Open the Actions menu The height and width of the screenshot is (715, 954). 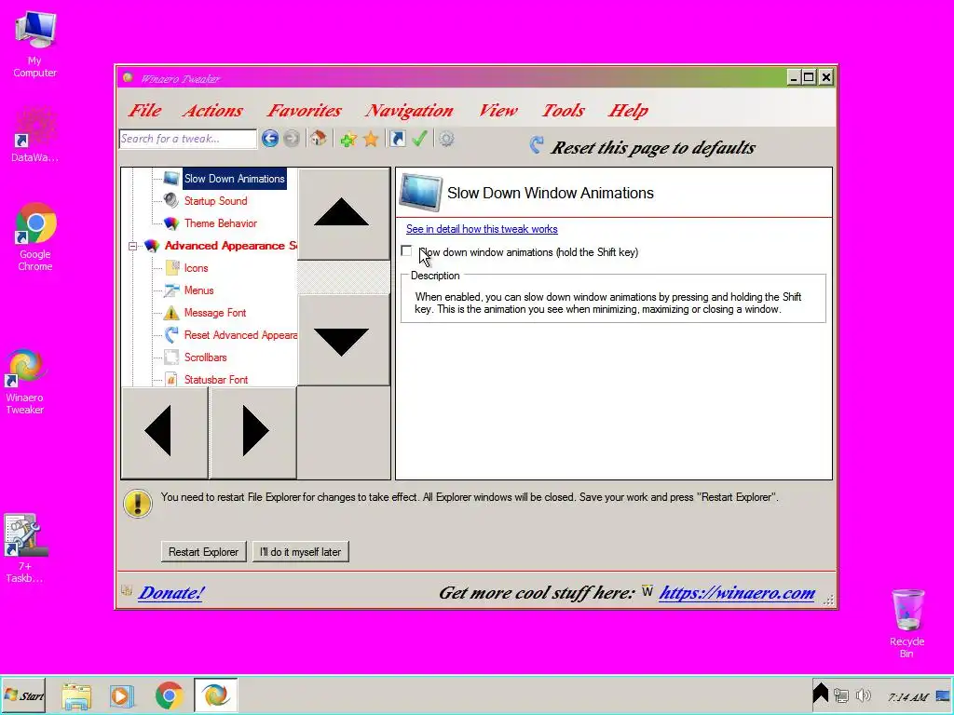coord(212,110)
